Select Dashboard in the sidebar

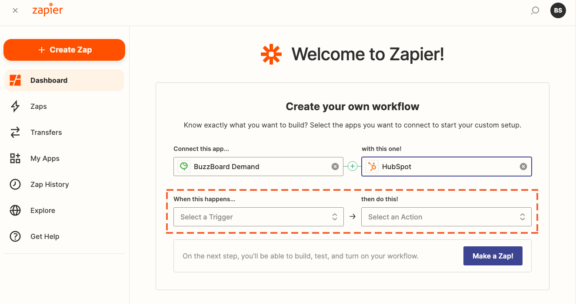tap(64, 80)
